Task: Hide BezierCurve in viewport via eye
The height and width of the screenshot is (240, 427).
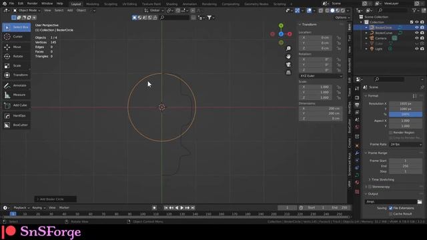Action: point(416,33)
